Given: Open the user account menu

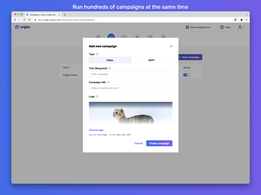Looking at the screenshot, I should [241, 27].
